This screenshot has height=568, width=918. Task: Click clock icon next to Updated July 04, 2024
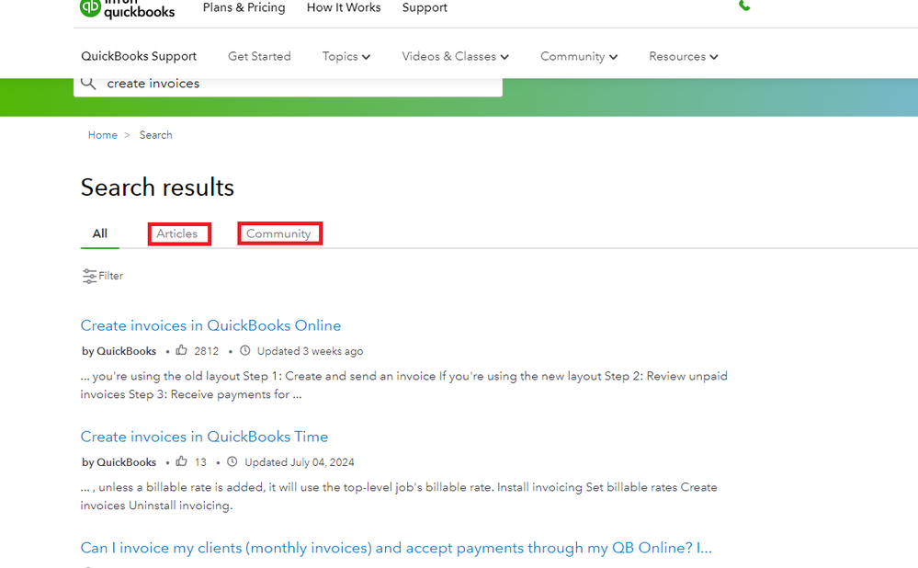(x=232, y=461)
